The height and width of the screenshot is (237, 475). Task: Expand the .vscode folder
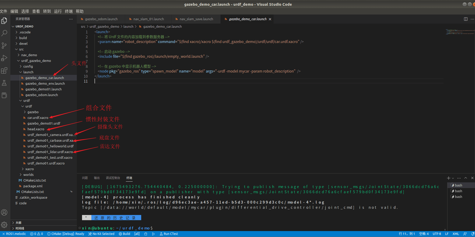(x=44, y=32)
